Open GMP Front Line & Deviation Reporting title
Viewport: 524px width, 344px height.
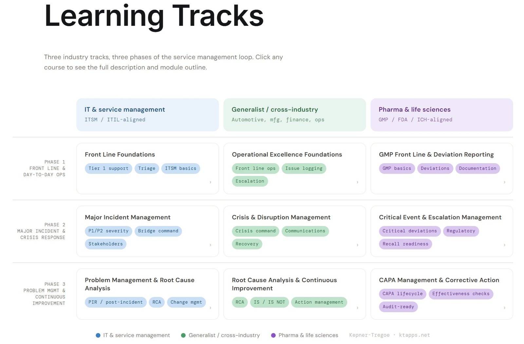coord(436,154)
